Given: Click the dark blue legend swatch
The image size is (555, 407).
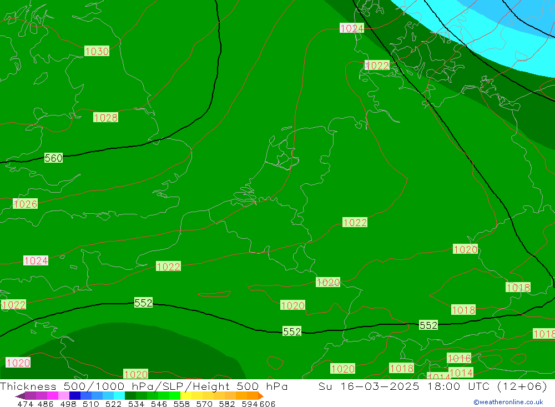Looking at the screenshot, I should click(x=75, y=396).
